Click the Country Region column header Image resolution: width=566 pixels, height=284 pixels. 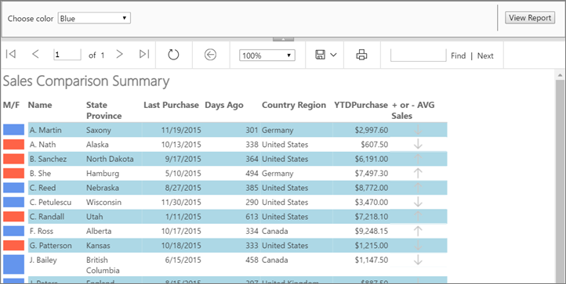(x=294, y=106)
